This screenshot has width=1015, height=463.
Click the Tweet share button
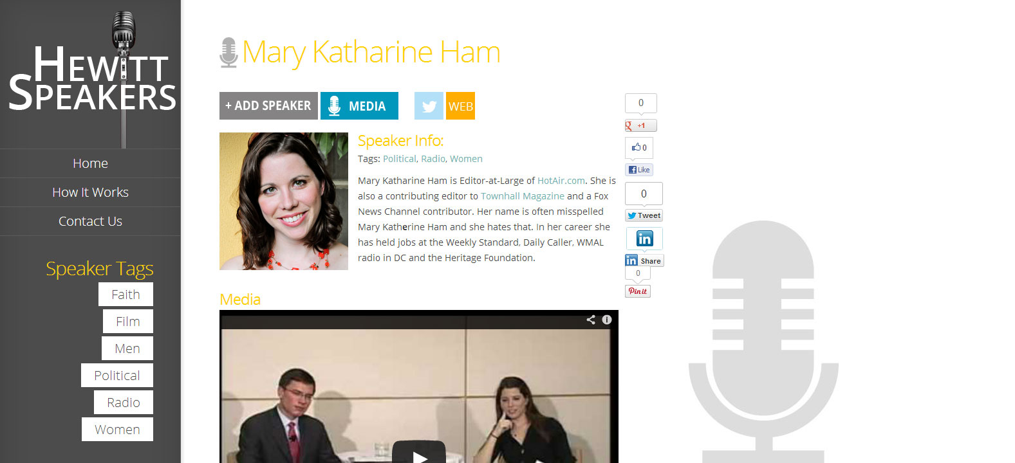coord(644,215)
